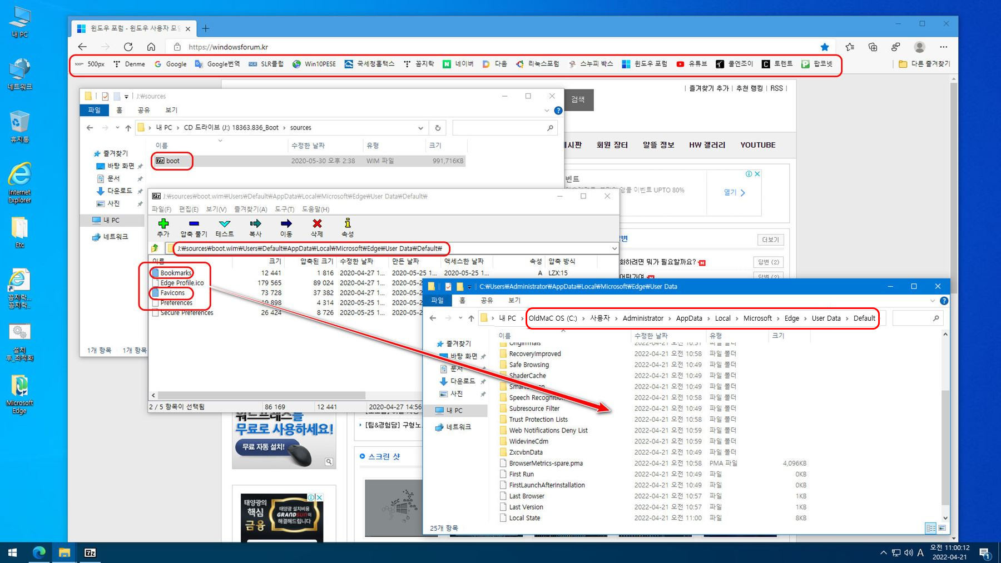1001x563 pixels.
Task: Click the 7-Zip Move (이동) icon
Action: click(286, 223)
